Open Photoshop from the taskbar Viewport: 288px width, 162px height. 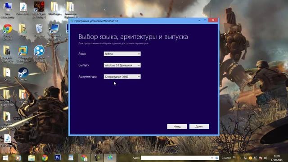58,157
